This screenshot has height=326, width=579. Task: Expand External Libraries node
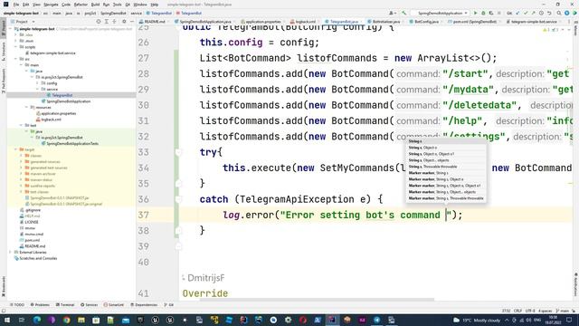click(11, 253)
